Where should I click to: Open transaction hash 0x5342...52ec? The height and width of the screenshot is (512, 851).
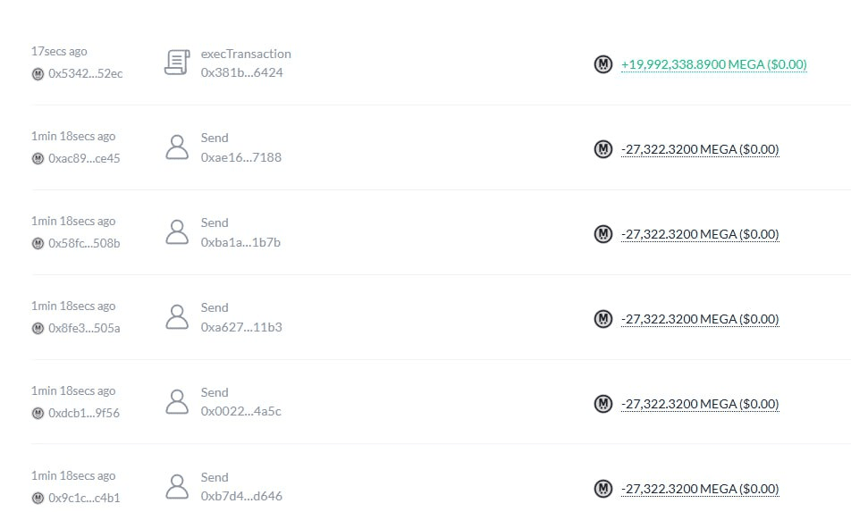[86, 73]
